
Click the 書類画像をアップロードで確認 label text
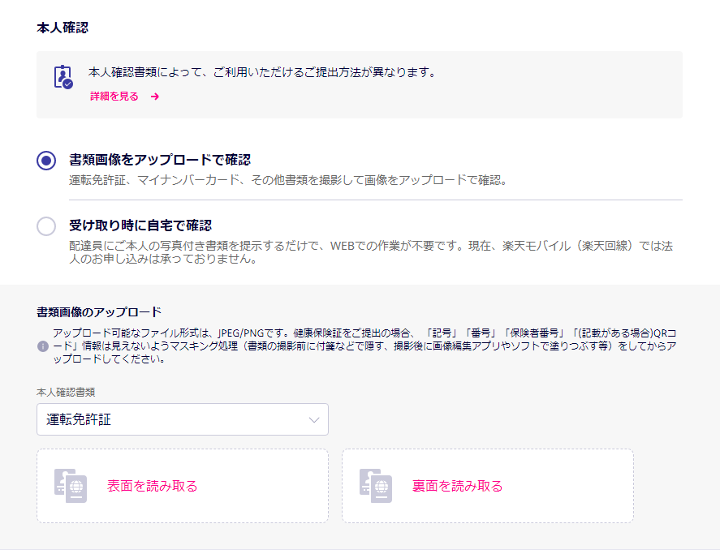tap(160, 160)
